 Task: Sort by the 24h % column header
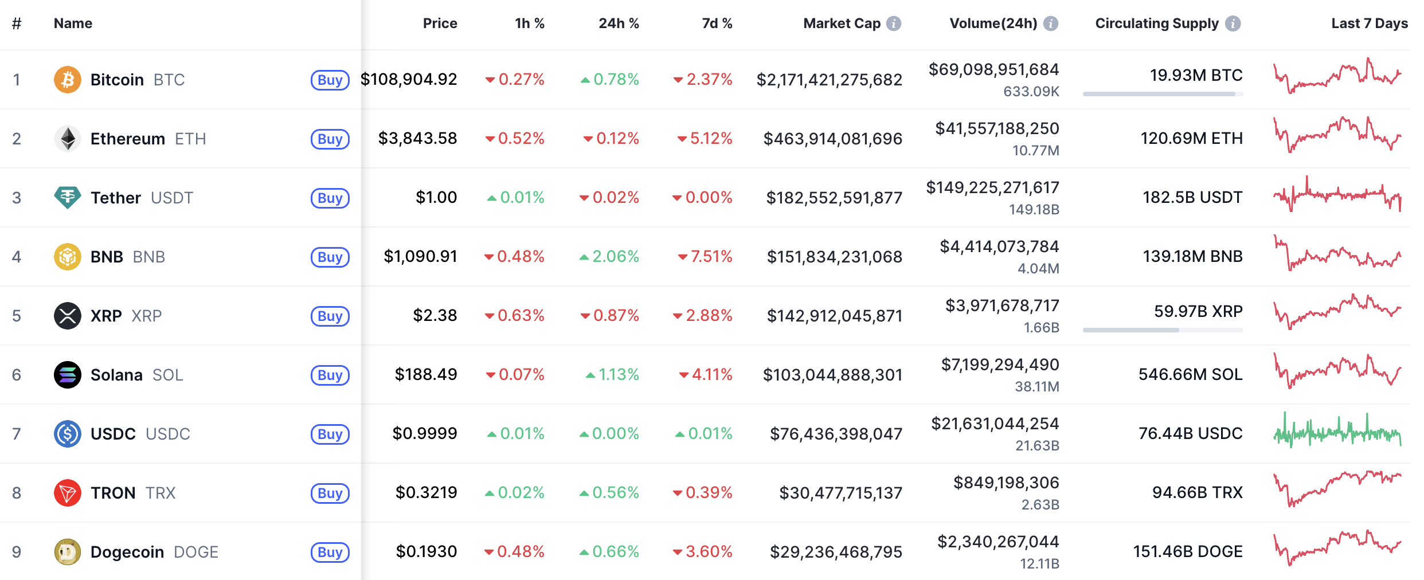618,23
